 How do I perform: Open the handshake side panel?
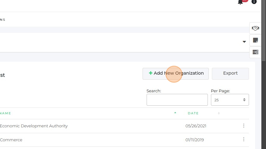[x=255, y=28]
